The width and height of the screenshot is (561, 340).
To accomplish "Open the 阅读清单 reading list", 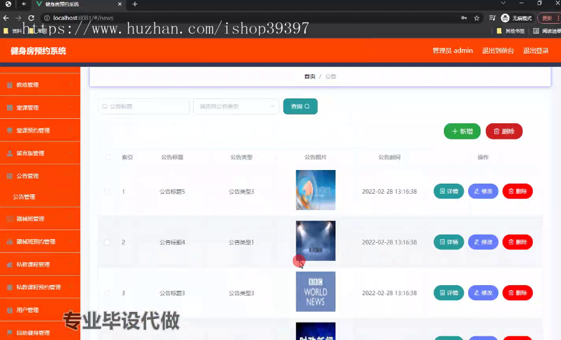I will coord(547,31).
